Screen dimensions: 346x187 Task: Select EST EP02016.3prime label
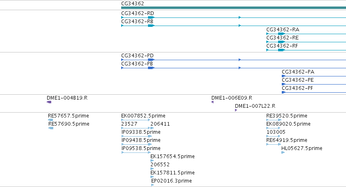(x=172, y=181)
